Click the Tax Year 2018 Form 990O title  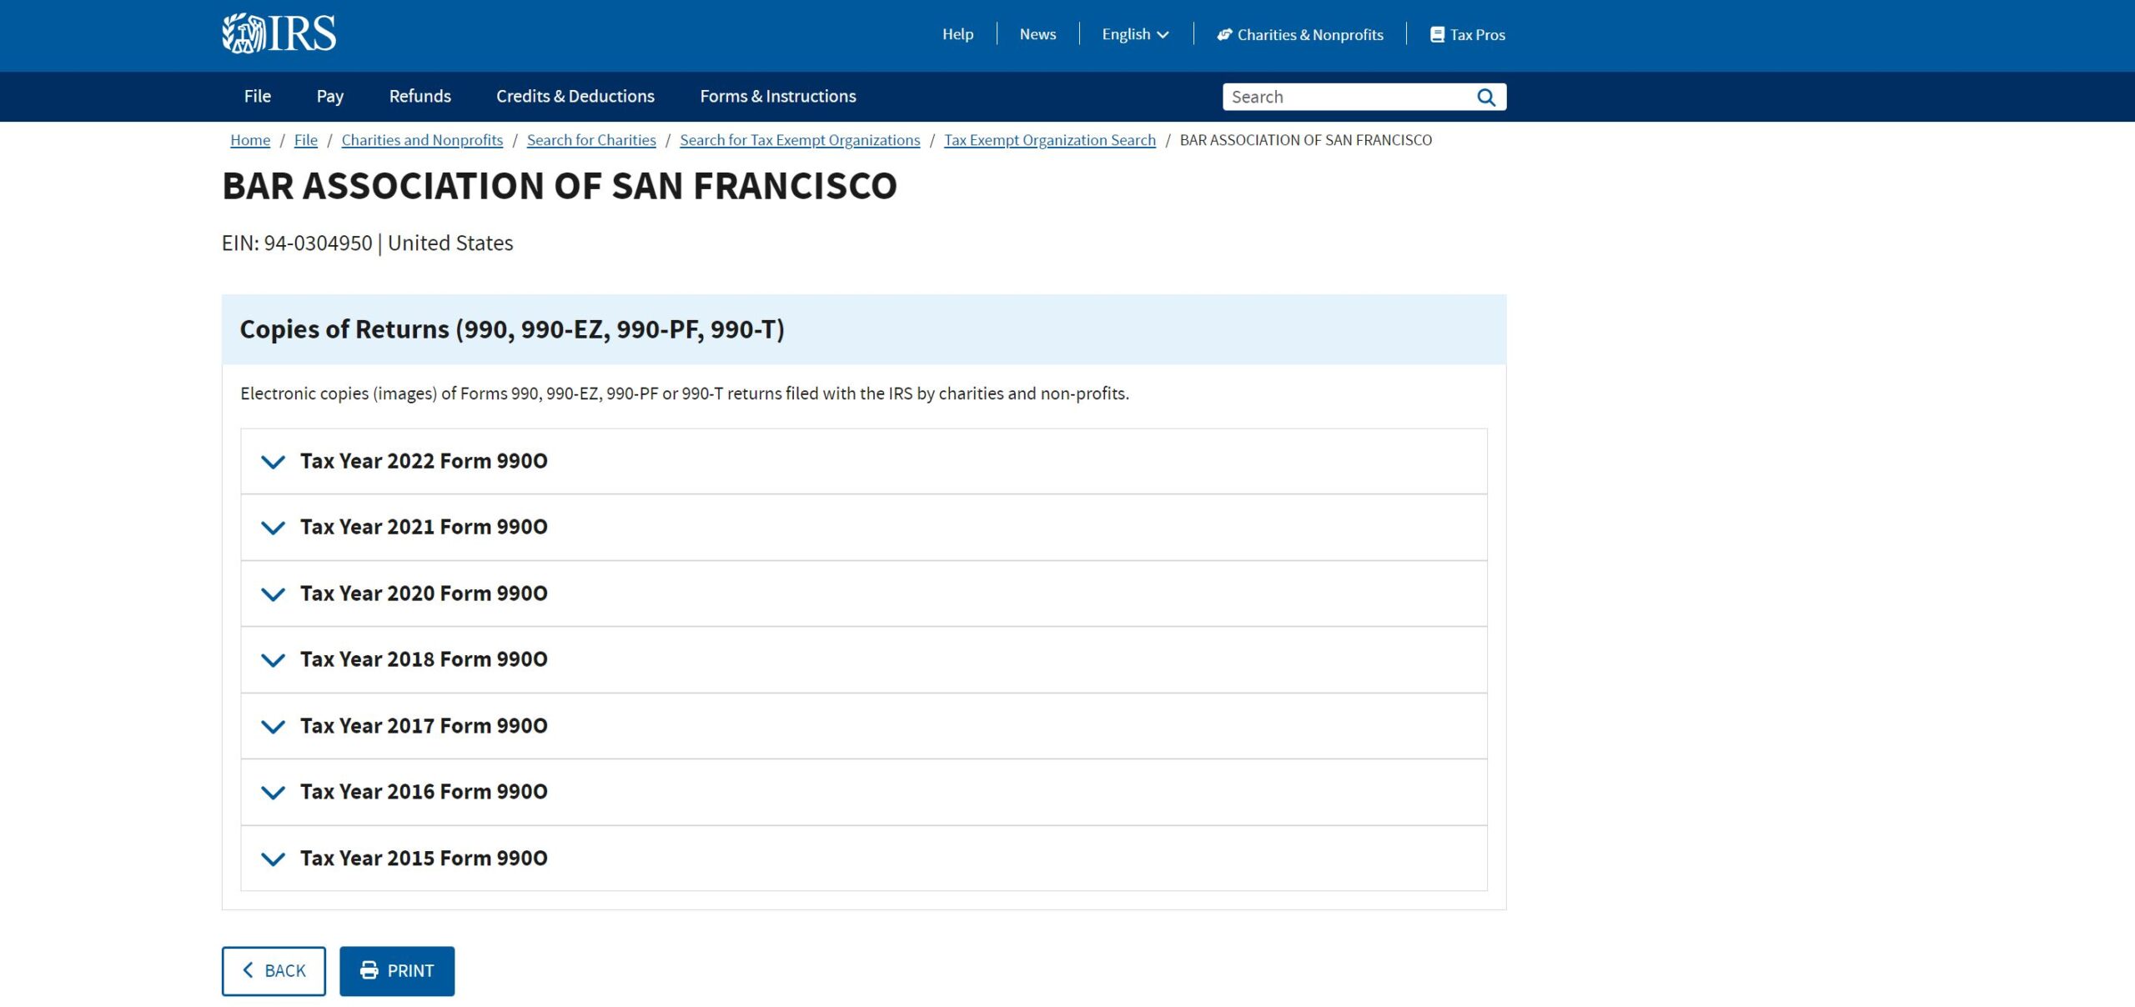424,659
